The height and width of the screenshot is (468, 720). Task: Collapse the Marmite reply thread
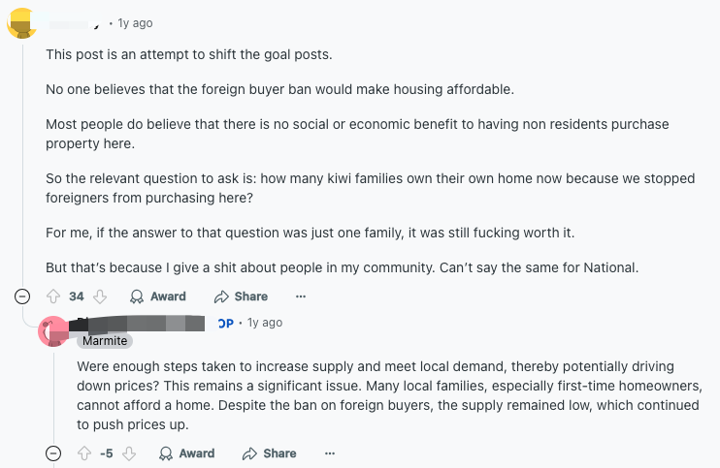[53, 453]
